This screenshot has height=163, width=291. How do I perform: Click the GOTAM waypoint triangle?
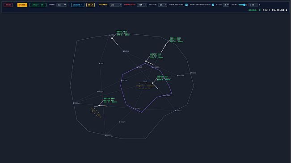tap(177, 76)
